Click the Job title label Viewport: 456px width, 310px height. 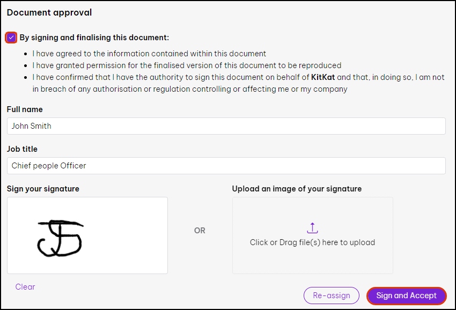click(x=22, y=149)
